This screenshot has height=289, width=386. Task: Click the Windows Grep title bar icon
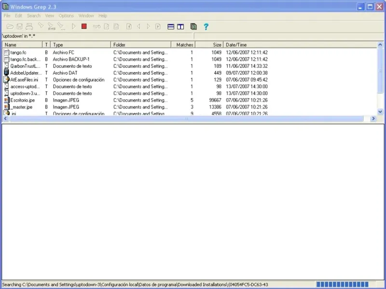[x=5, y=6]
